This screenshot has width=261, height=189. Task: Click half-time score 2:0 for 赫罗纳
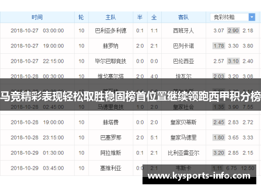pyautogui.click(x=140, y=46)
